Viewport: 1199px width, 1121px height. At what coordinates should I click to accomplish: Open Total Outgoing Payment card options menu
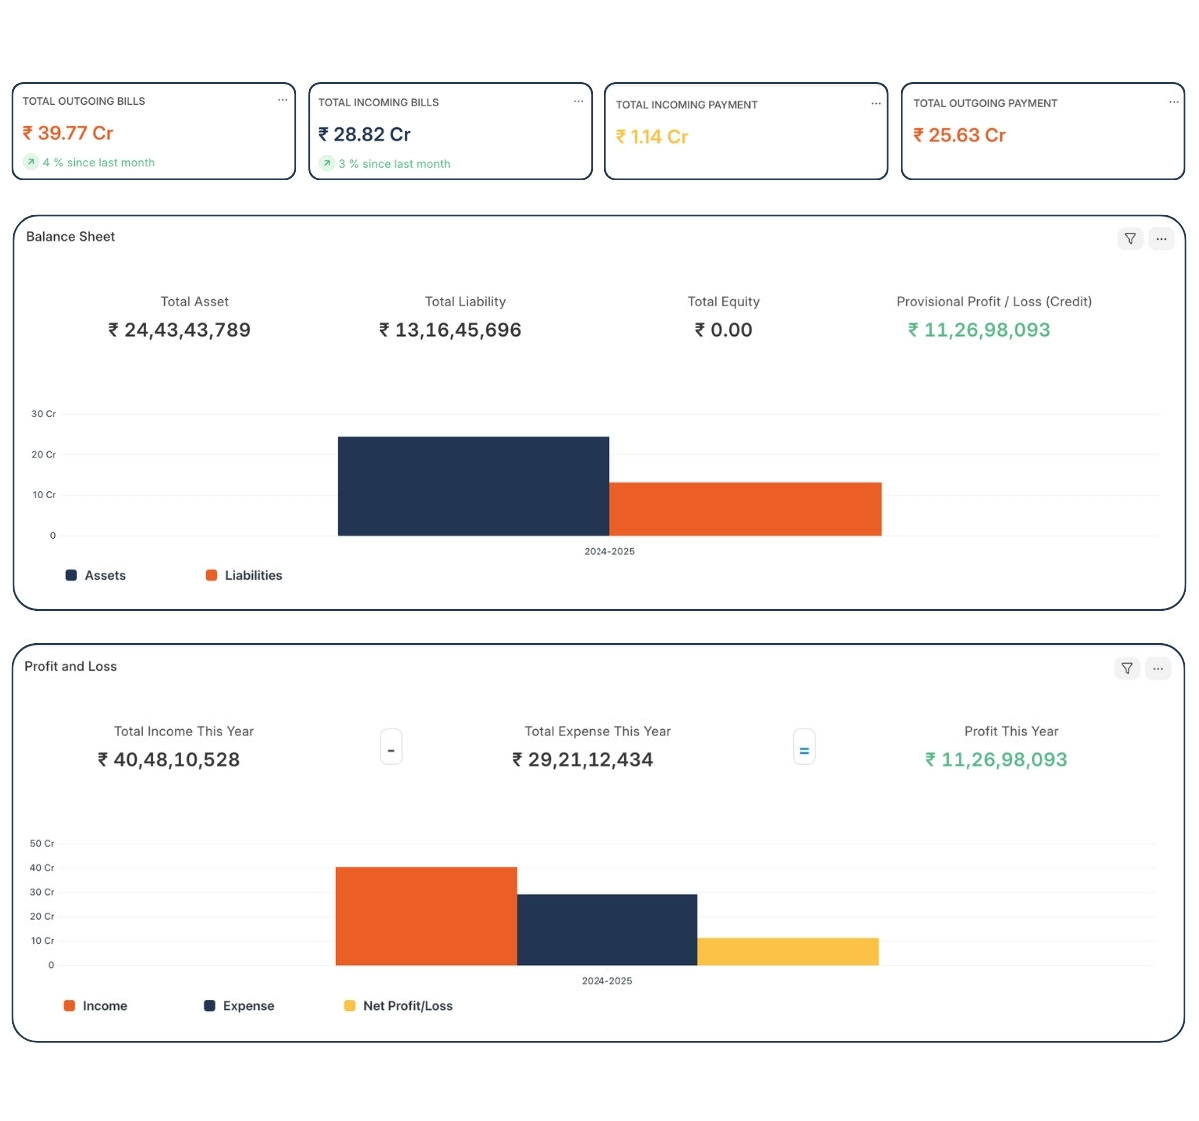pos(1173,102)
